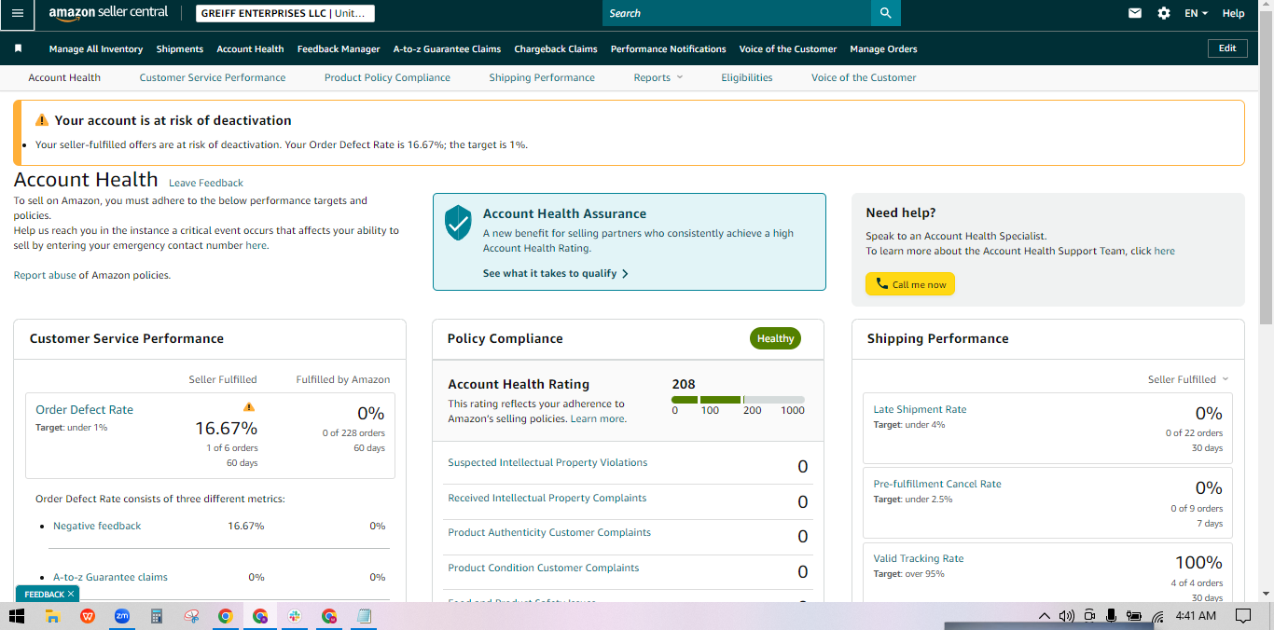Viewport: 1274px width, 630px height.
Task: Open the Late Shipment Rate link
Action: click(x=920, y=409)
